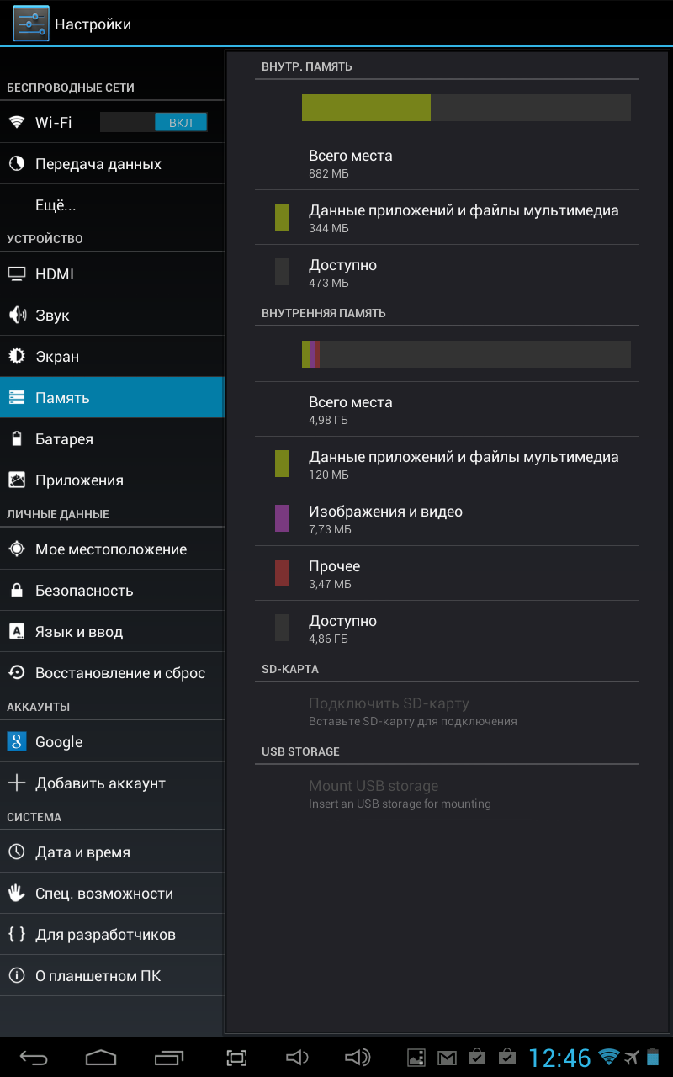Toggle the Wi-Fi switch off
Viewport: 673px width, 1077px height.
tap(153, 123)
